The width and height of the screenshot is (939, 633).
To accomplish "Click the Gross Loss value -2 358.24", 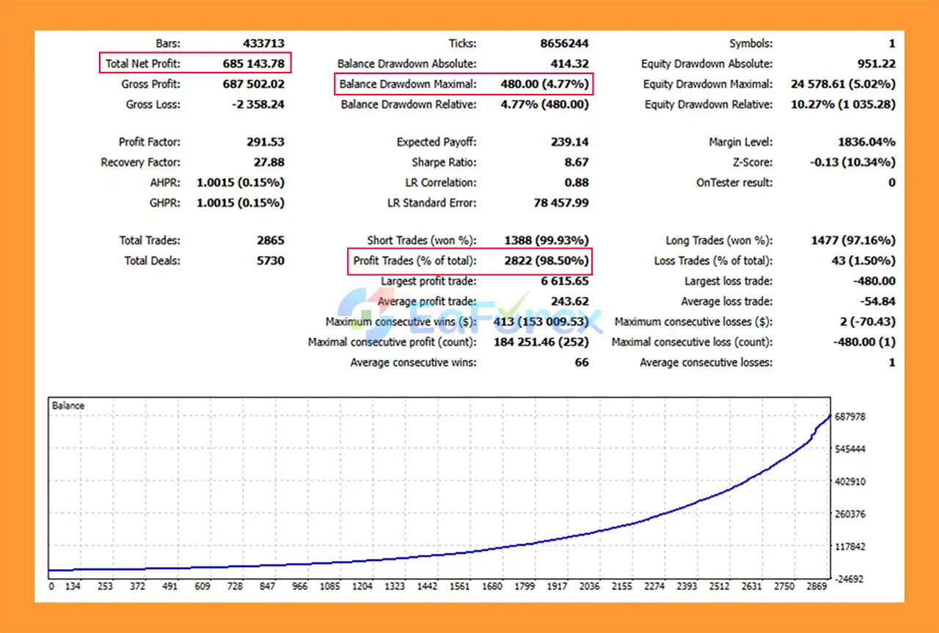I will click(x=257, y=105).
